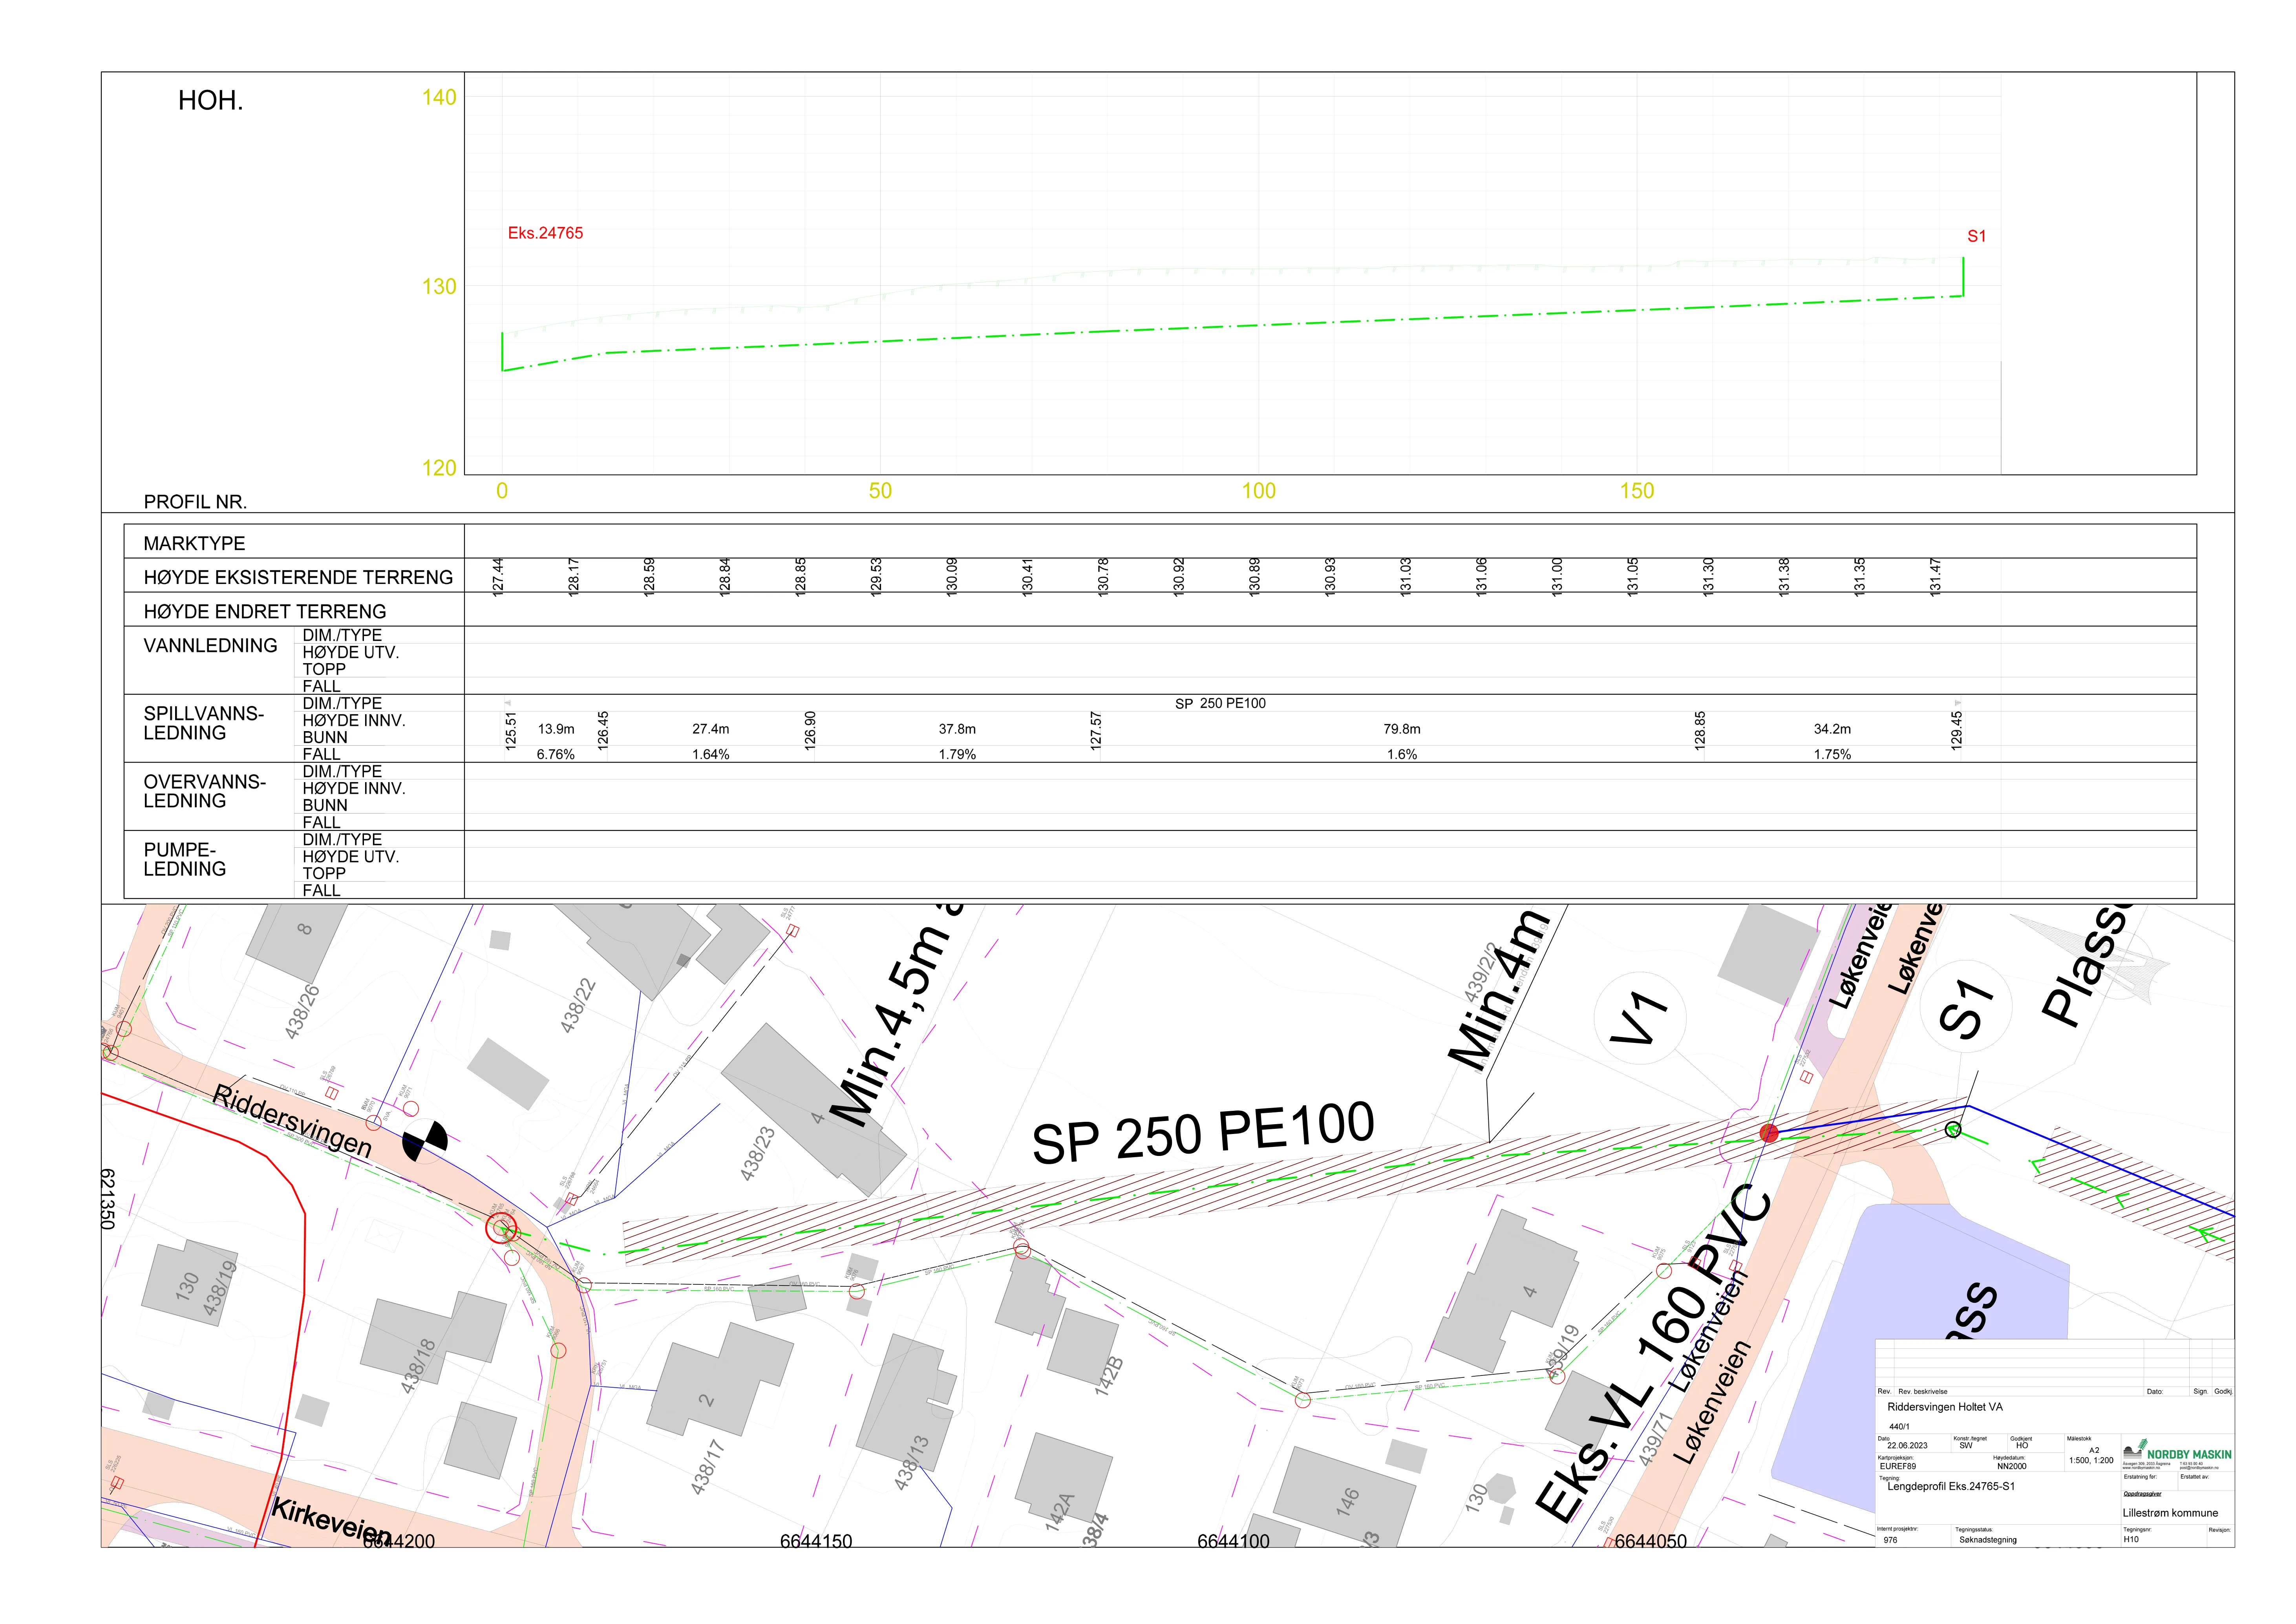The width and height of the screenshot is (2296, 1624).
Task: Click the circled 'V1' label on map
Action: (1640, 1019)
